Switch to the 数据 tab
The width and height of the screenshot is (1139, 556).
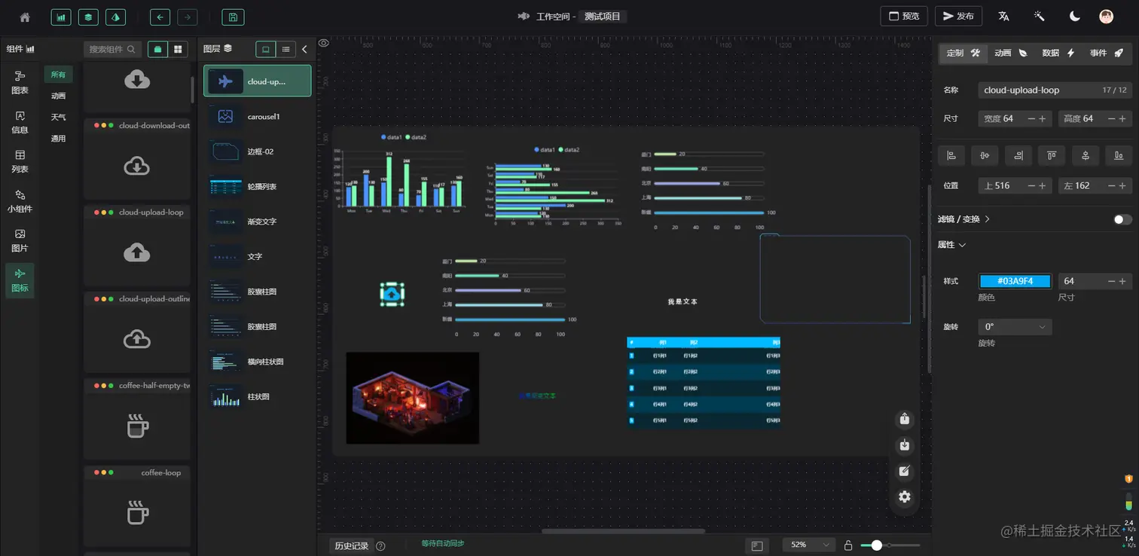coord(1058,53)
